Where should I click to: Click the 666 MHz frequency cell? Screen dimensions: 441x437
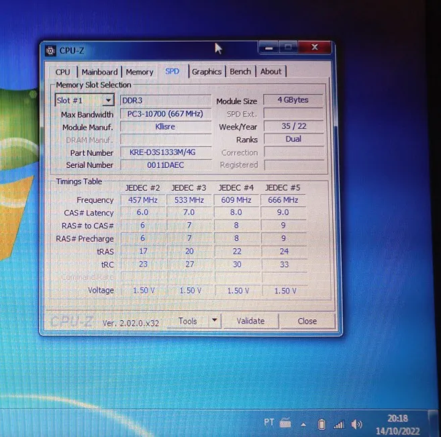pyautogui.click(x=283, y=200)
